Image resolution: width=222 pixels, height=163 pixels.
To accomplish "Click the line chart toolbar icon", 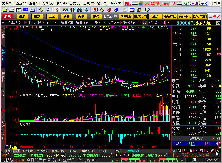I will pos(12,10).
